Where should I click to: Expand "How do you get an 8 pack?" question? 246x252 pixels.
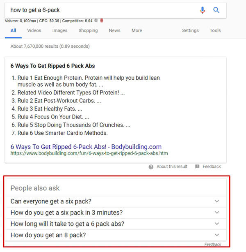(217, 235)
